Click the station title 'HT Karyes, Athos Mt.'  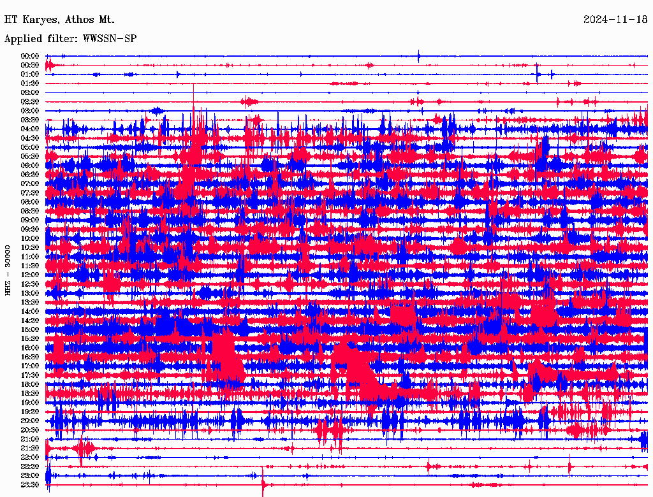pos(59,20)
